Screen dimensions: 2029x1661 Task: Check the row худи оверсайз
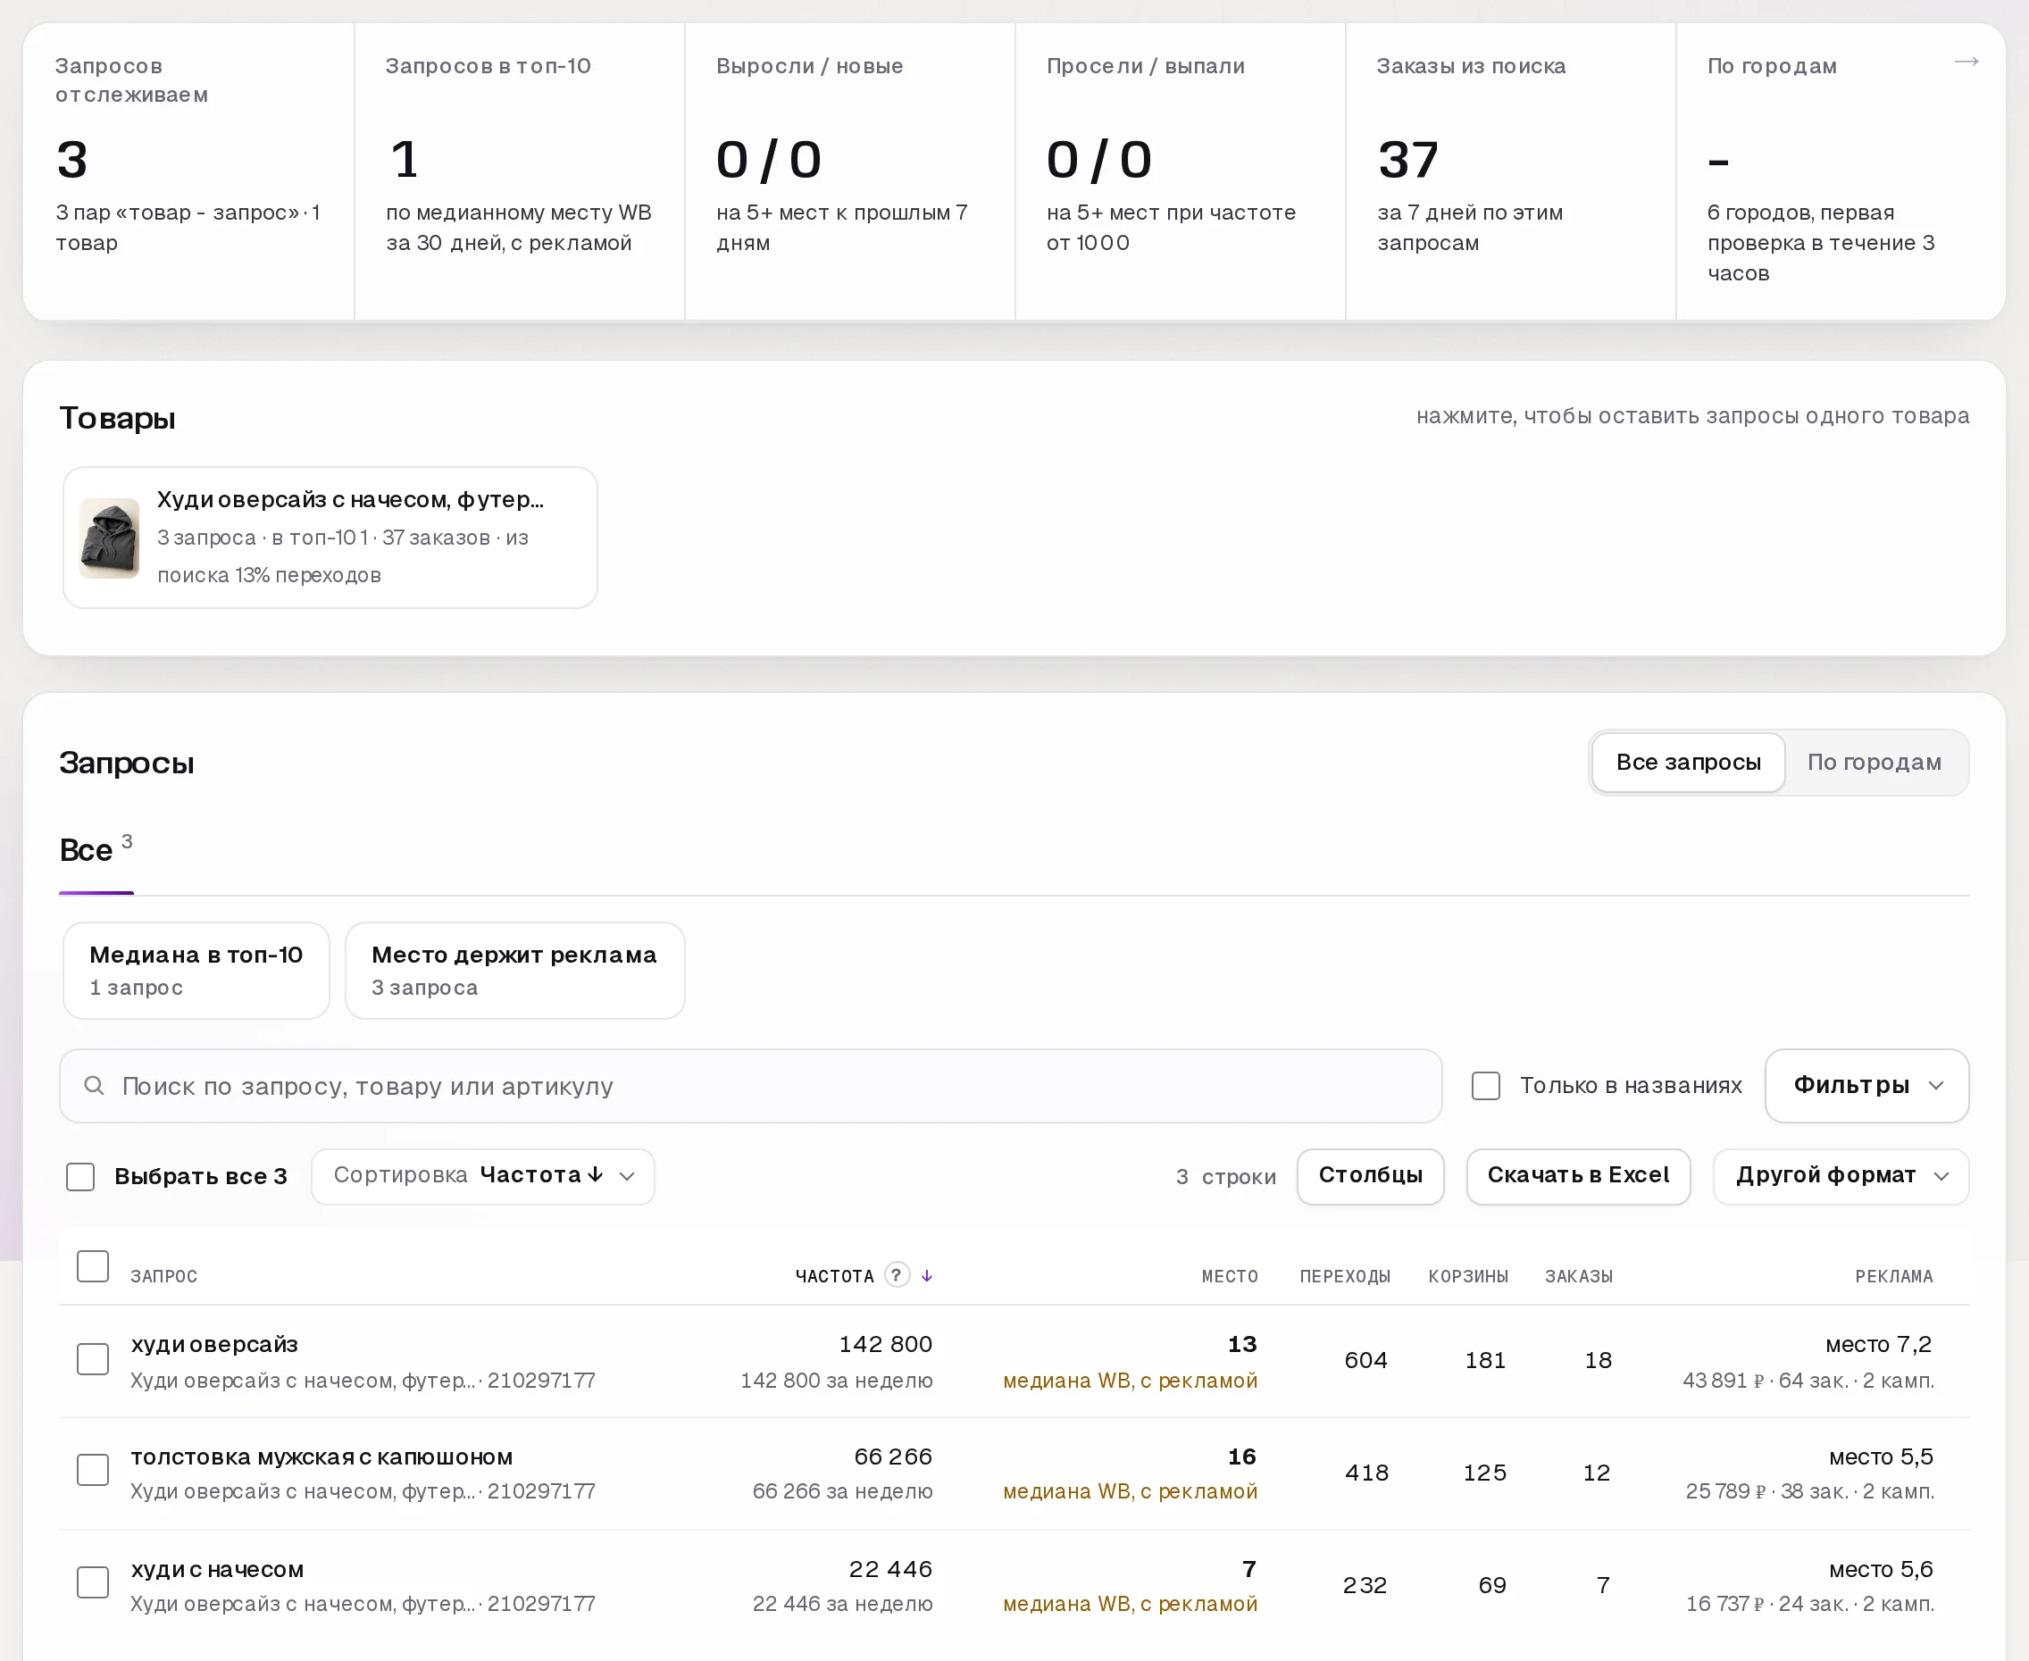[93, 1358]
